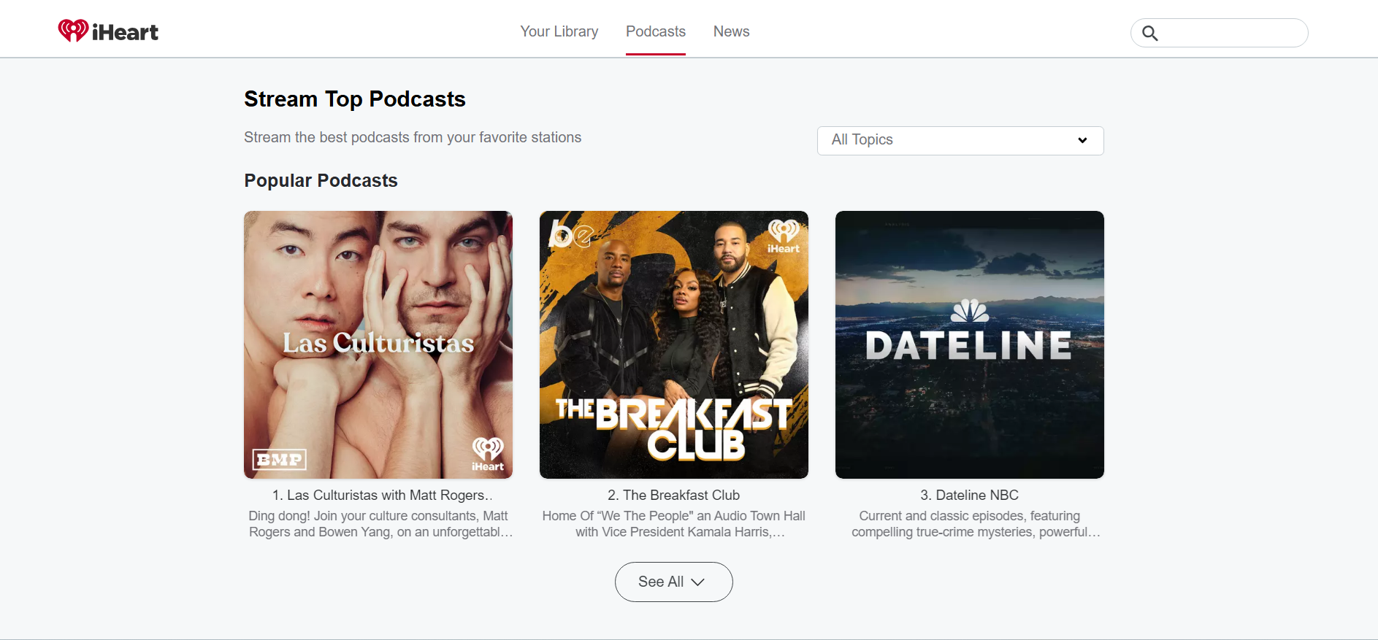
Task: Click the BMP badge on the Las Culturistas cover
Action: (280, 459)
